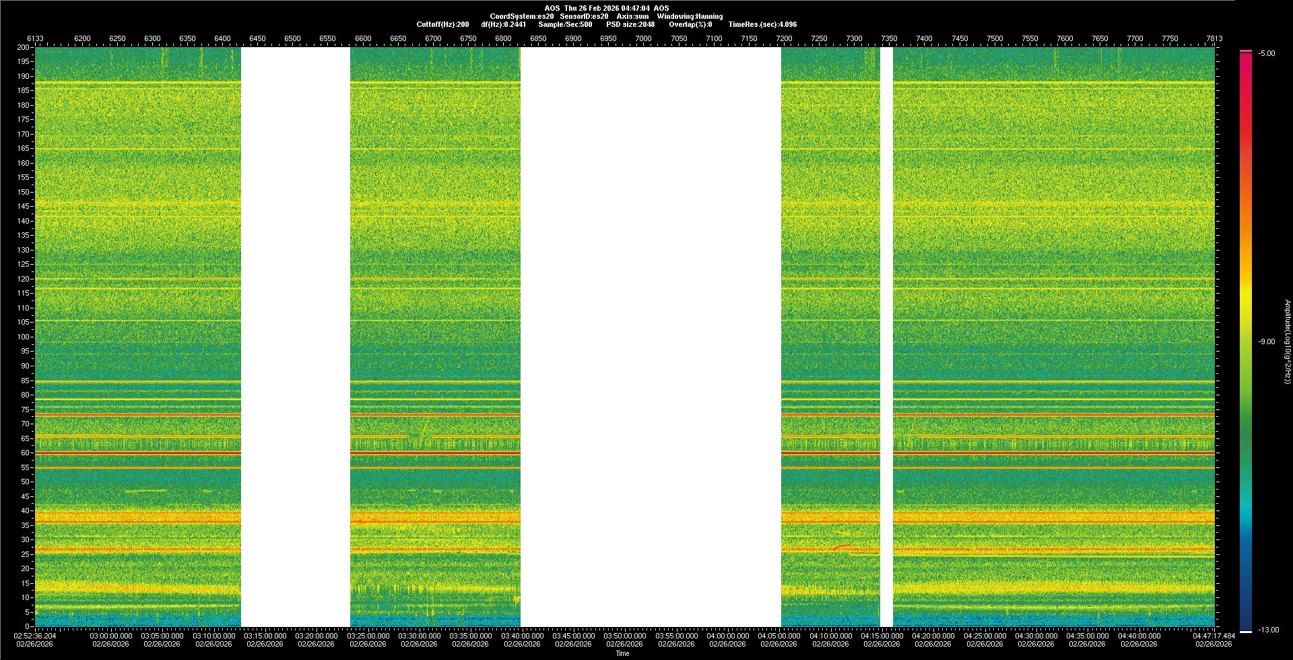This screenshot has height=660, width=1293.
Task: Click the 0 Hz frequency axis label
Action: [27, 626]
